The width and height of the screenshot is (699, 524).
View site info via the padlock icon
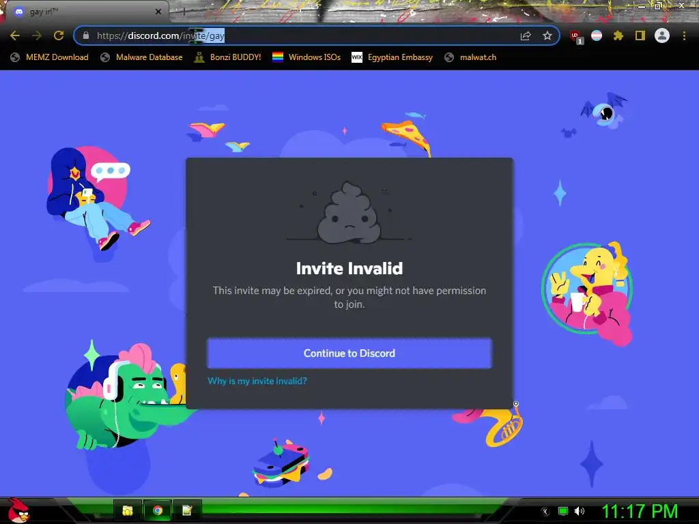pyautogui.click(x=86, y=35)
